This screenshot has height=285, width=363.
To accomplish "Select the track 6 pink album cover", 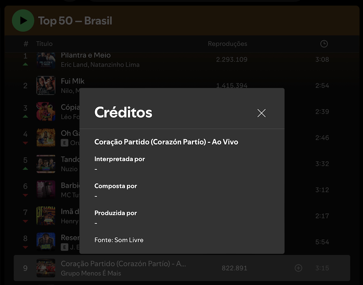I will (46, 190).
